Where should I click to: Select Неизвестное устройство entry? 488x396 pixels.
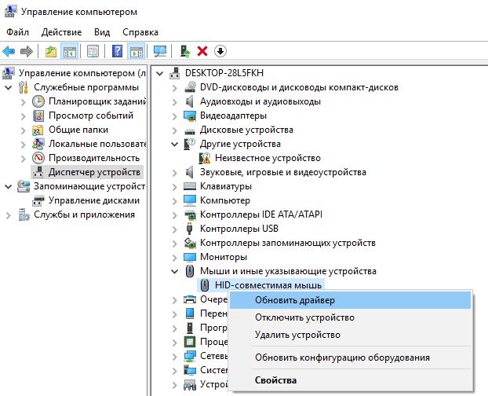[x=268, y=158]
